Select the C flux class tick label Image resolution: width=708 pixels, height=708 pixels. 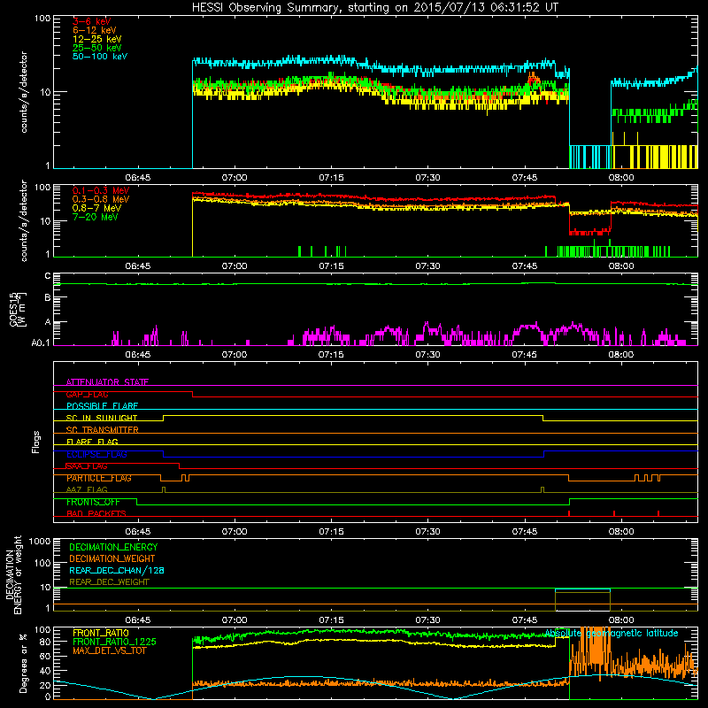pos(48,276)
